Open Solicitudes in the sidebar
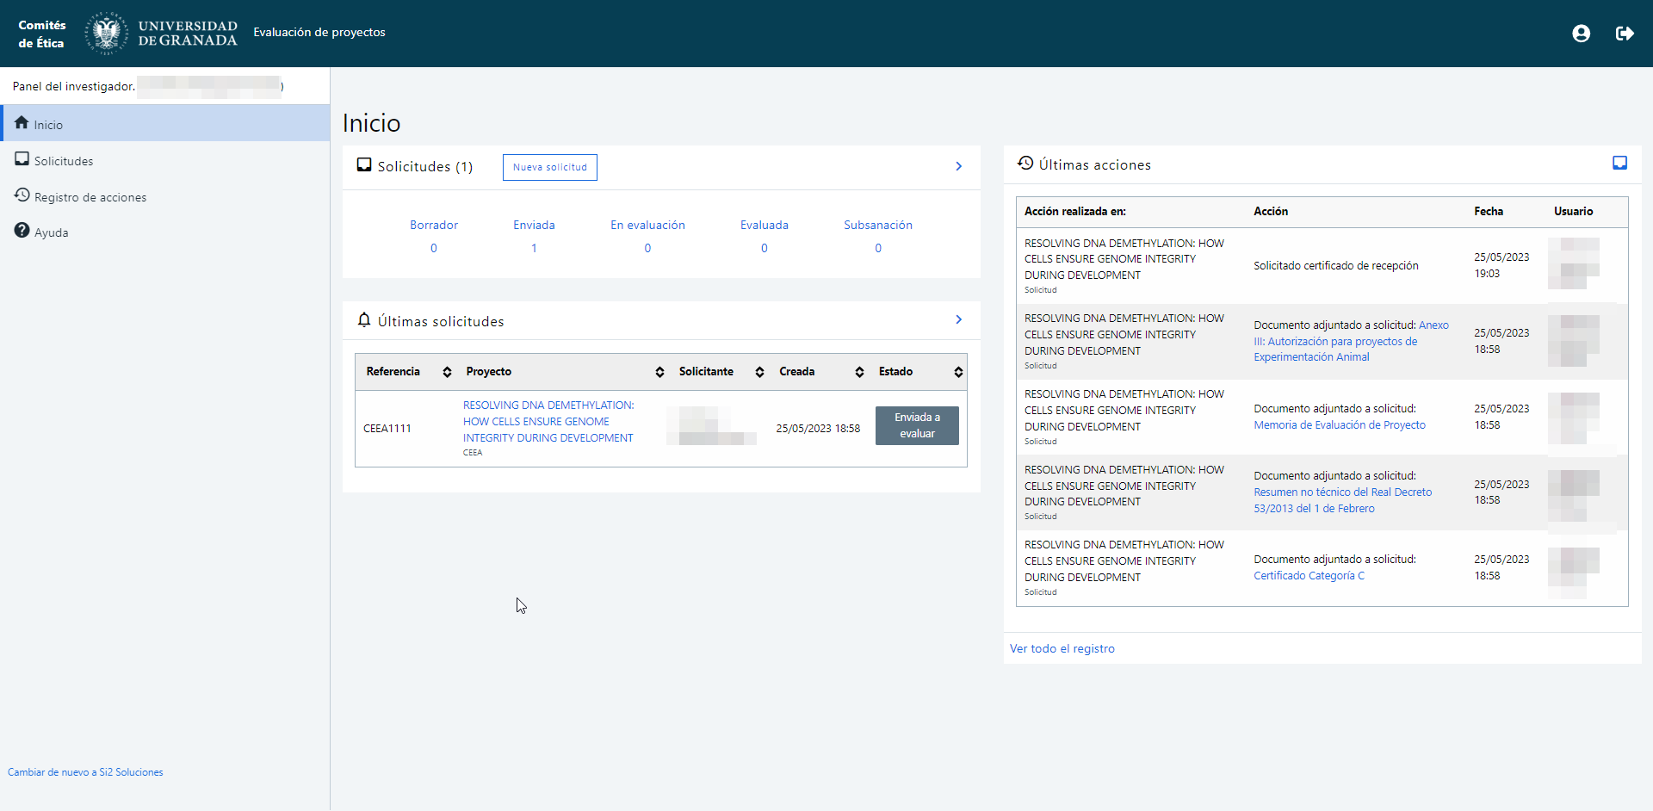 click(63, 161)
